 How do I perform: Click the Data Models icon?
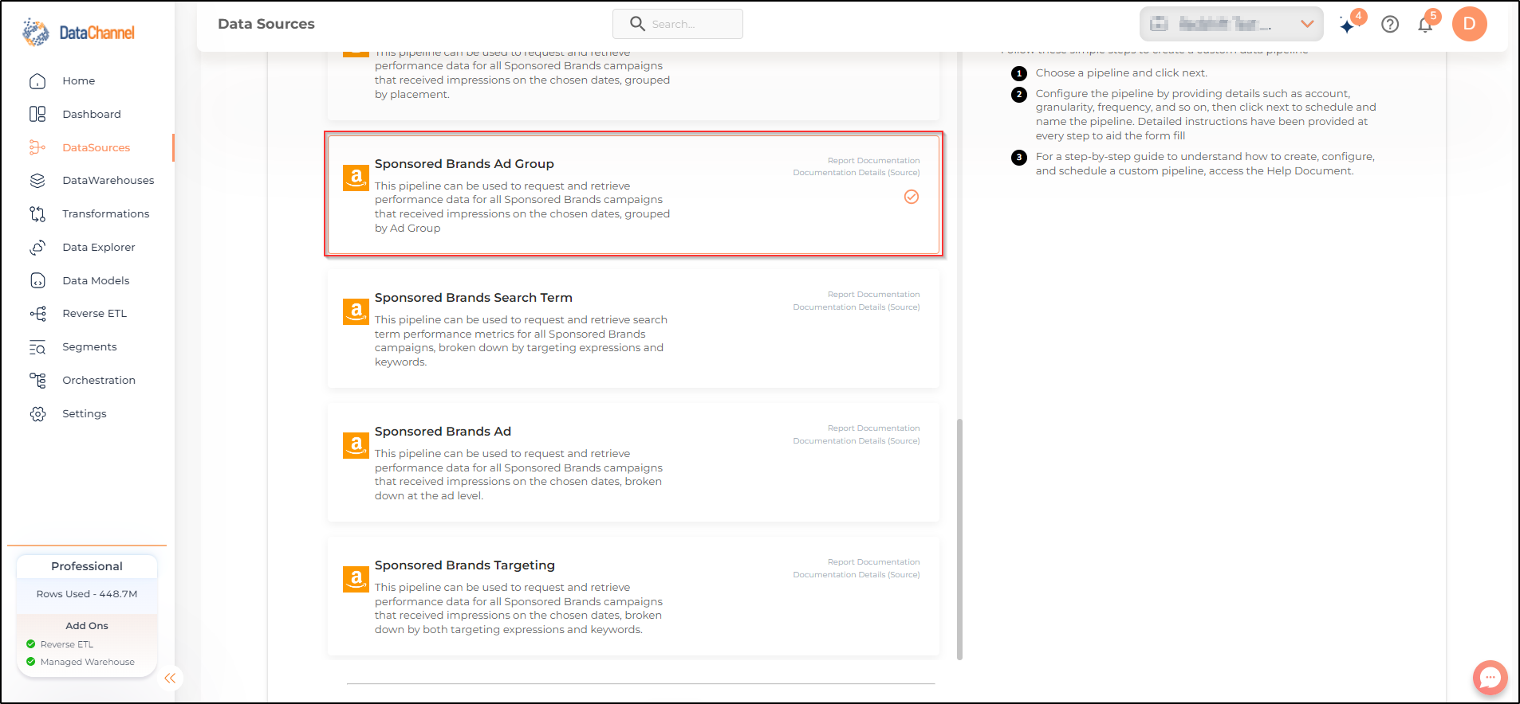(x=37, y=280)
